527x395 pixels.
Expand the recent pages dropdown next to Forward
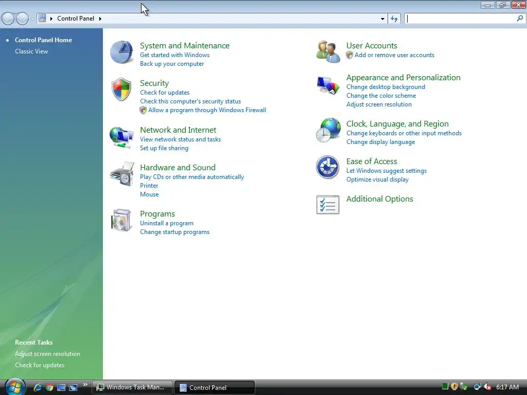[x=32, y=19]
